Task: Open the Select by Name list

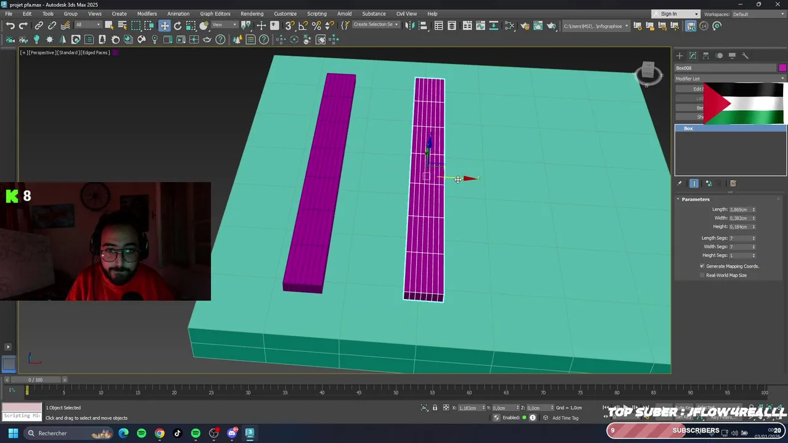Action: pyautogui.click(x=122, y=25)
